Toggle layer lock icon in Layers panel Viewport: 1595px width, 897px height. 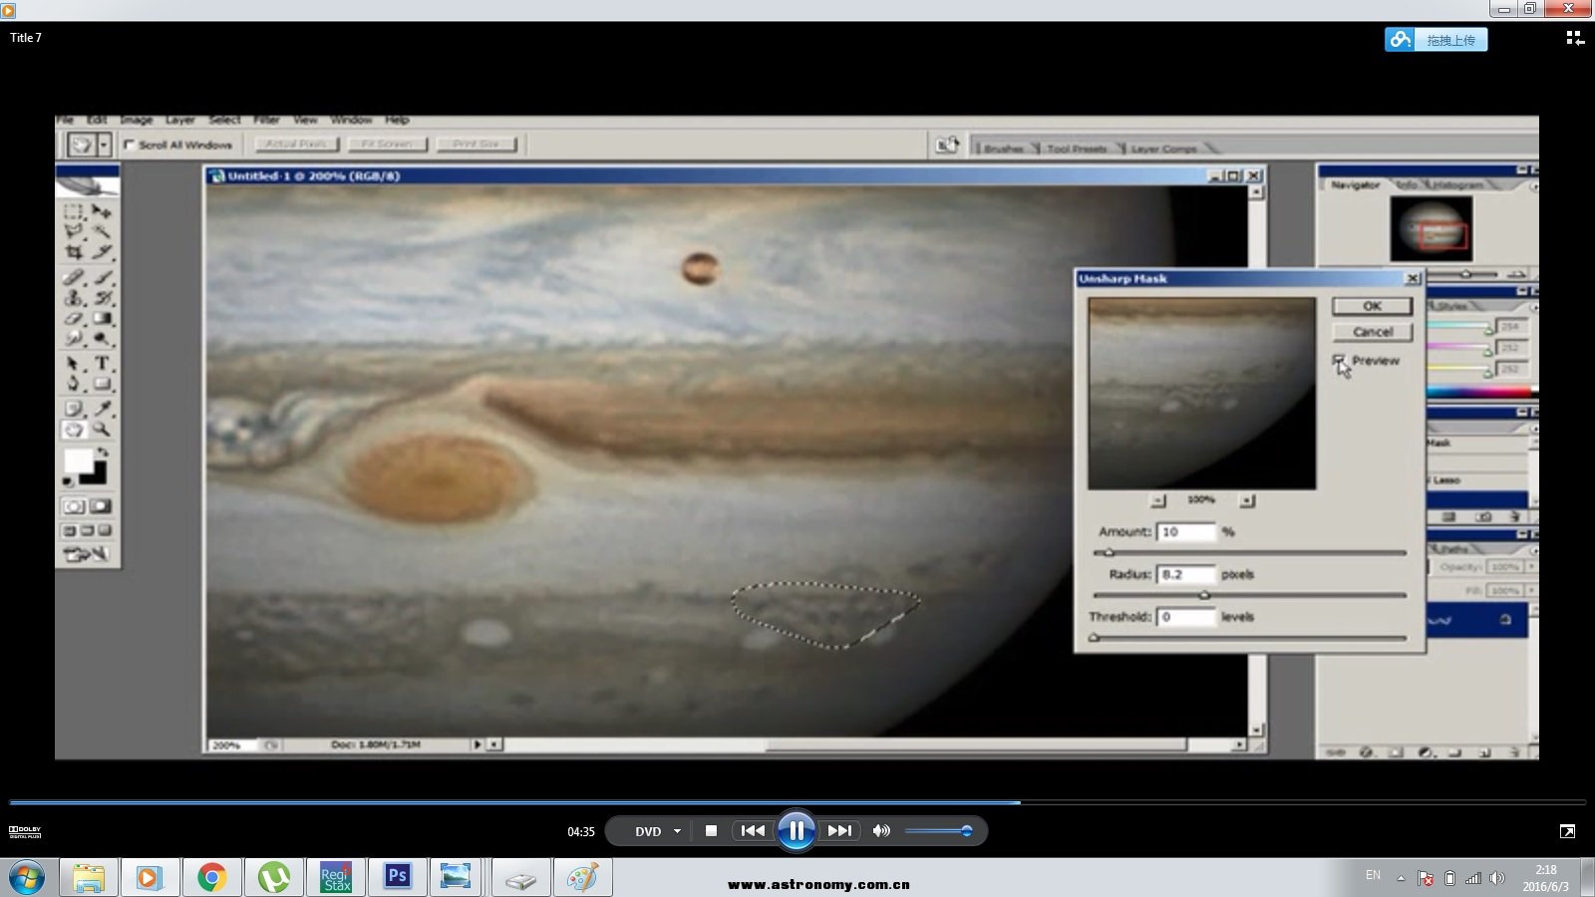point(1505,620)
